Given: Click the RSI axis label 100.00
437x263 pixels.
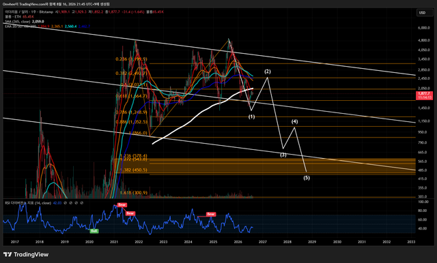Looking at the screenshot, I should (423, 202).
